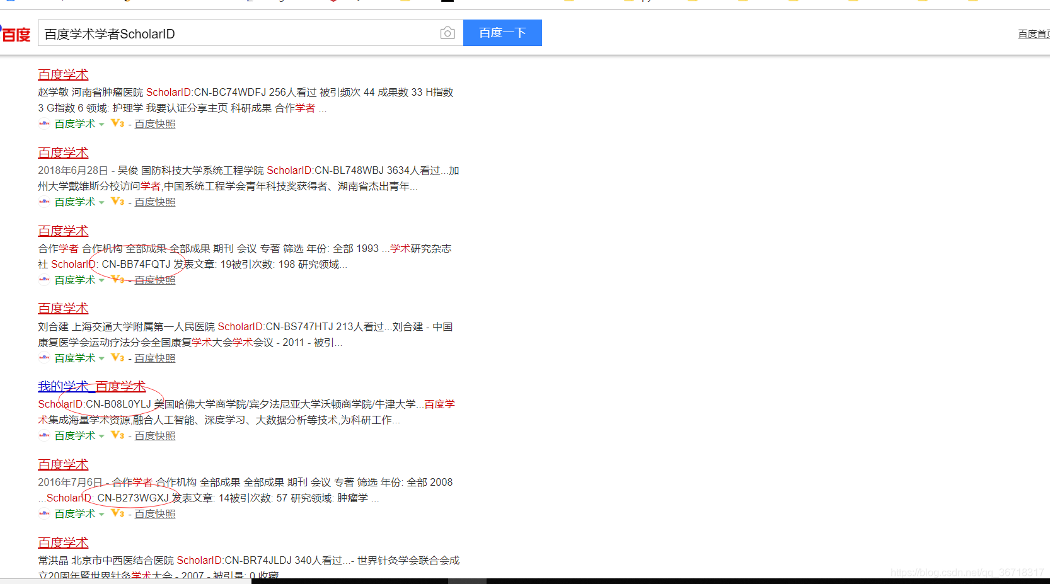Image resolution: width=1050 pixels, height=584 pixels.
Task: Open 百度快照 for the 我的学术 result
Action: (x=155, y=436)
